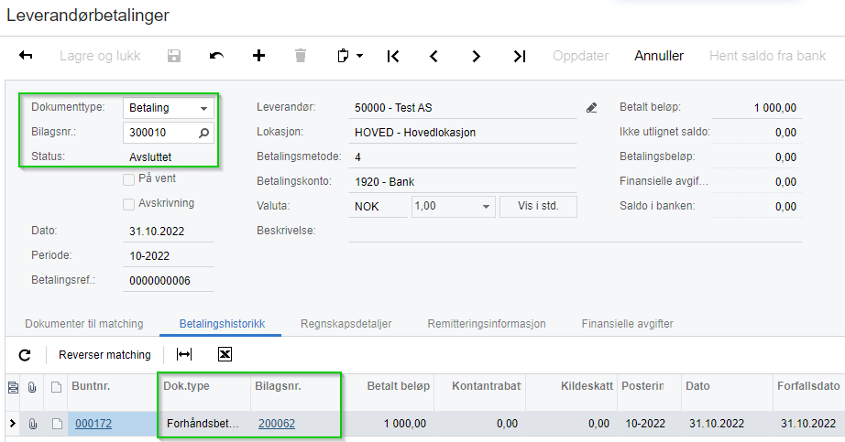Click the Annuller button
The height and width of the screenshot is (442, 845).
[x=659, y=56]
